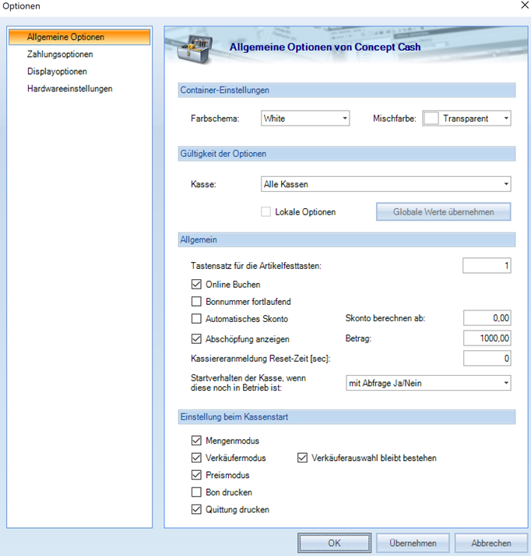Open the Kasse dropdown Alle Kassen
Viewport: 531px width, 556px height.
pyautogui.click(x=386, y=184)
